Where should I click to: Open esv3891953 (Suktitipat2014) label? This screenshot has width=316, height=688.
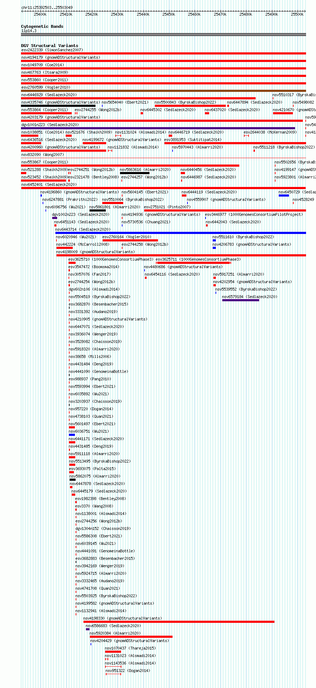[x=193, y=140]
